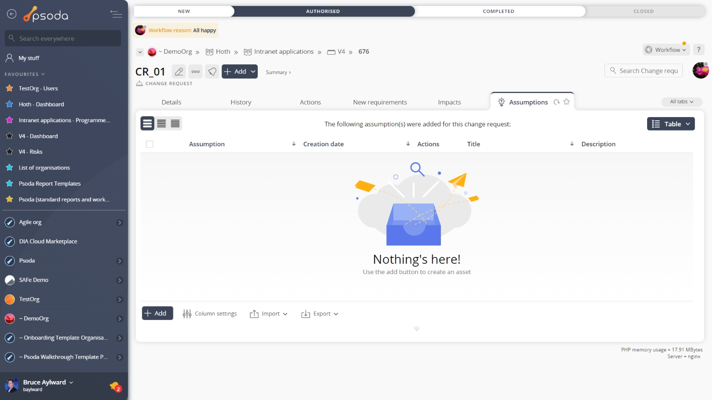The image size is (712, 400).
Task: Click the Bruce Aylward profile photo
Action: [11, 385]
